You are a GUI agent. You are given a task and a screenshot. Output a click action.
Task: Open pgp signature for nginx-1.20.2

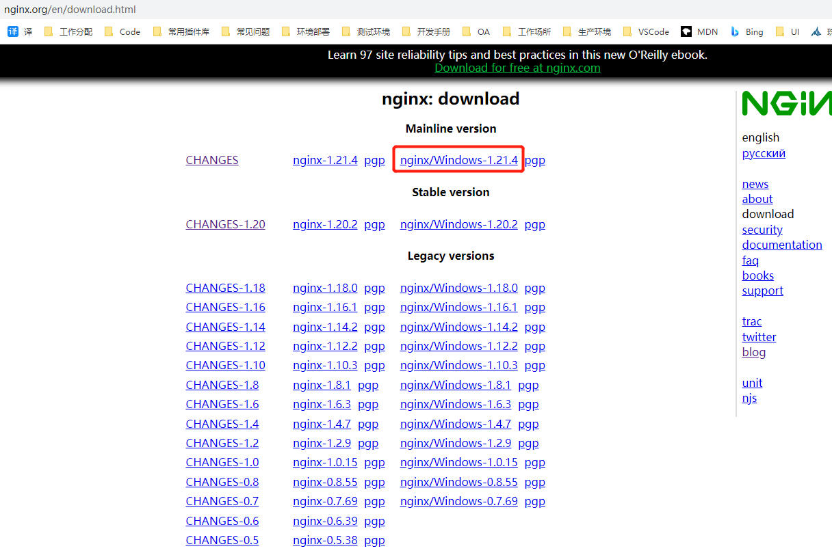(374, 225)
